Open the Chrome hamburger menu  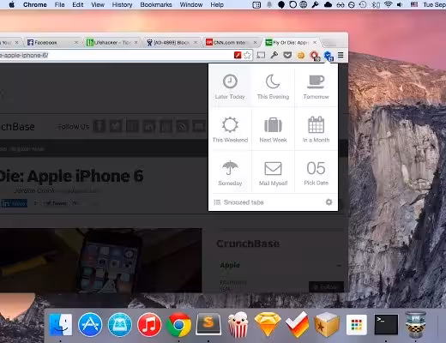pyautogui.click(x=341, y=55)
